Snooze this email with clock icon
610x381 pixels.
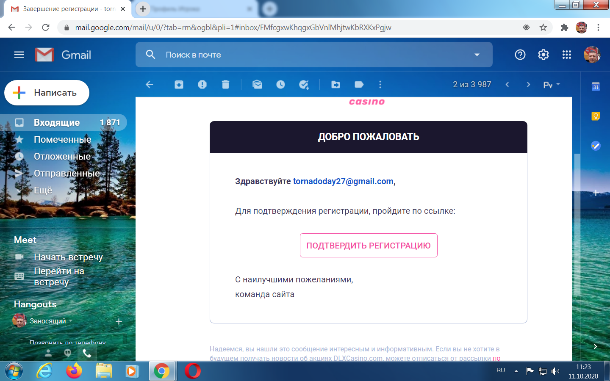click(280, 85)
